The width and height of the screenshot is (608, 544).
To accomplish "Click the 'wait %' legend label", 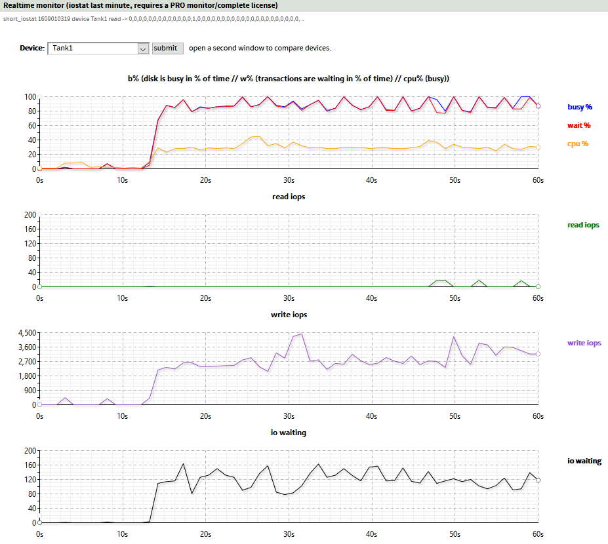I will (579, 125).
